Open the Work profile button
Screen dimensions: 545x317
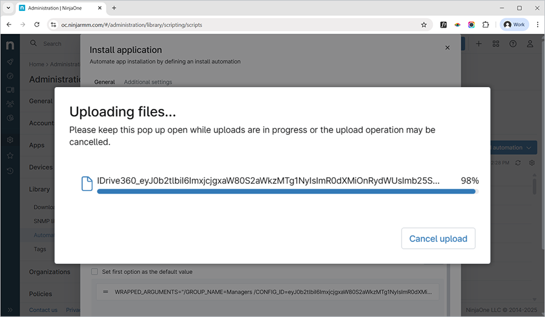(514, 25)
